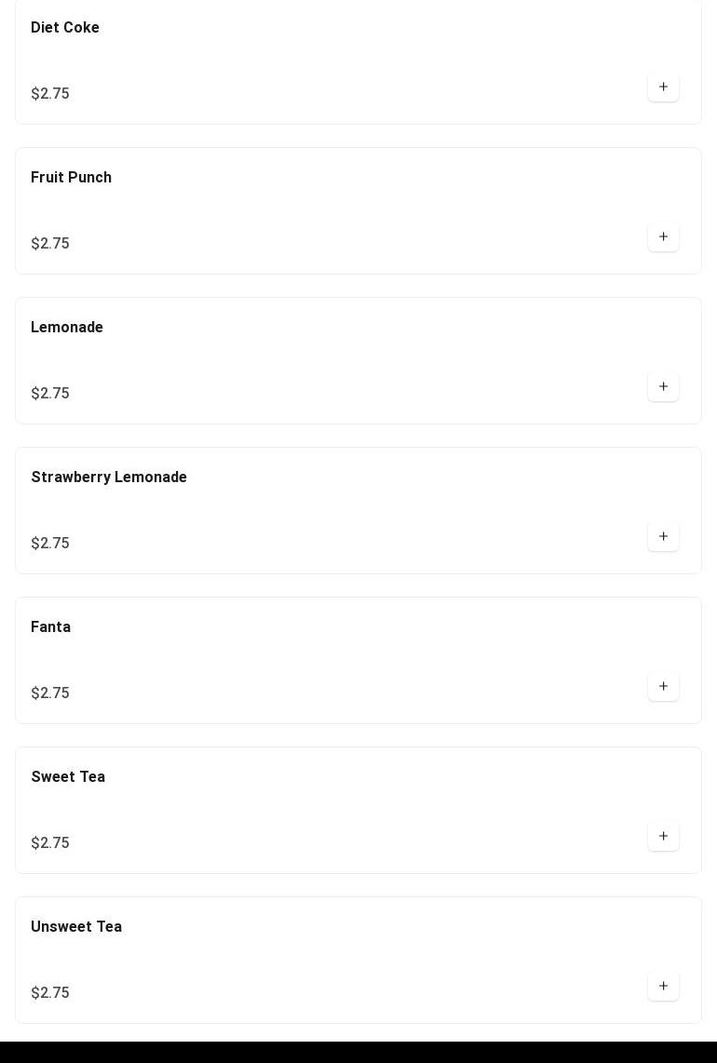Select the Fanta item title
The image size is (717, 1063).
51,627
